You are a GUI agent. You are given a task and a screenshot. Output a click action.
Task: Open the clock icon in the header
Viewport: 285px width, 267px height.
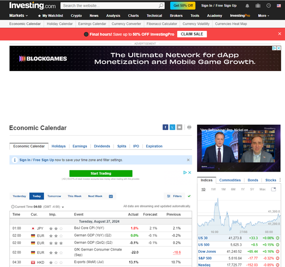[x=269, y=6]
